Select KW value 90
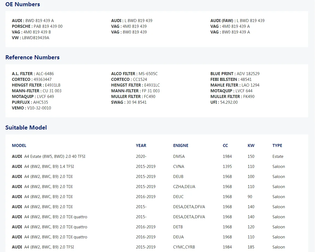 pos(250,197)
